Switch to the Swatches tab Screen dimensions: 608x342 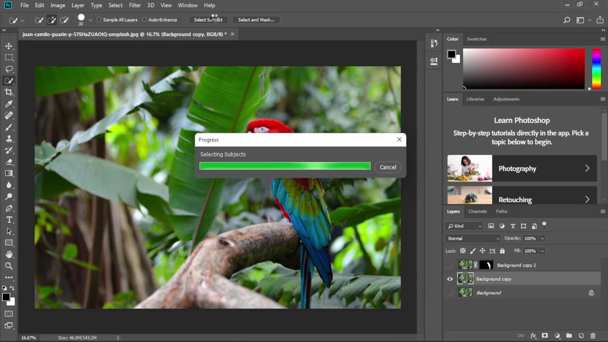tap(476, 39)
